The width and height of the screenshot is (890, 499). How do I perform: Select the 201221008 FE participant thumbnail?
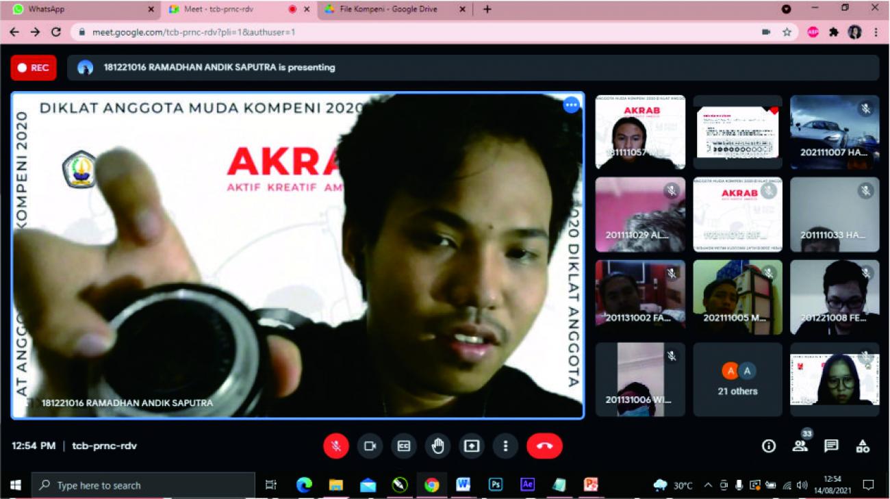point(835,297)
